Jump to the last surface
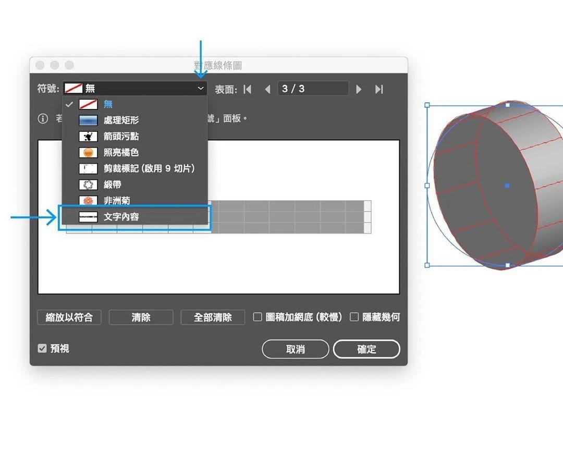 [379, 89]
